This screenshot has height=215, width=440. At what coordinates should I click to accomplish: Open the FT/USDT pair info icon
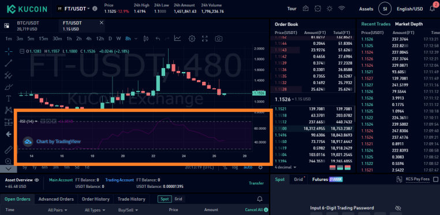coord(95,9)
